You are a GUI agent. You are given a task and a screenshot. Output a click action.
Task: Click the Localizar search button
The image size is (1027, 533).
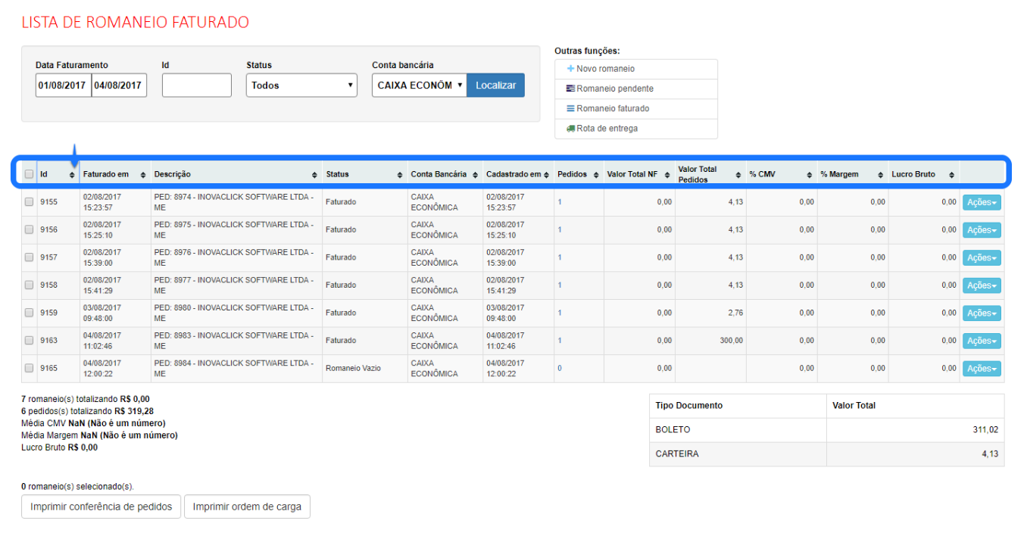(x=495, y=86)
